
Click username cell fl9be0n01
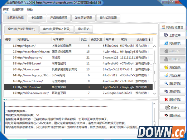[x=112, y=46]
